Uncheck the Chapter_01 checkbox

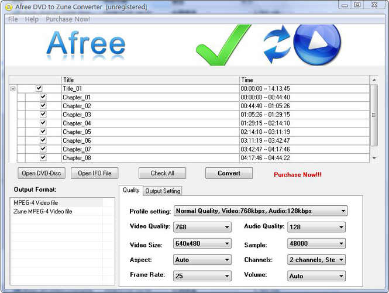(x=43, y=97)
